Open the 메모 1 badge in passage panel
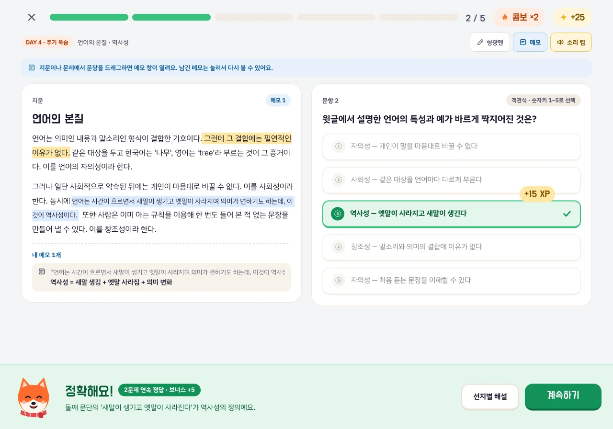This screenshot has height=429, width=613. tap(278, 100)
